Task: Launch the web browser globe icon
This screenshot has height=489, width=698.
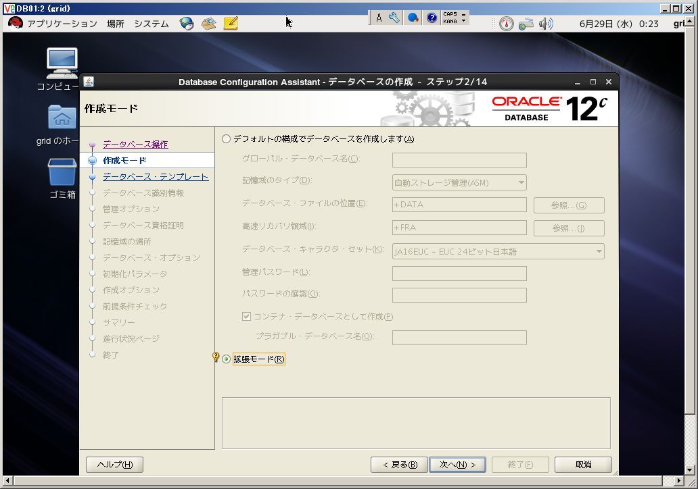Action: click(x=187, y=23)
